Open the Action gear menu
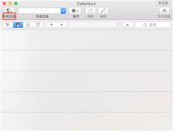This screenshot has height=131, width=173. point(75,11)
